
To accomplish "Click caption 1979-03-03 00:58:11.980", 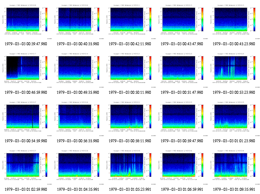I will pyautogui.click(x=130, y=141).
